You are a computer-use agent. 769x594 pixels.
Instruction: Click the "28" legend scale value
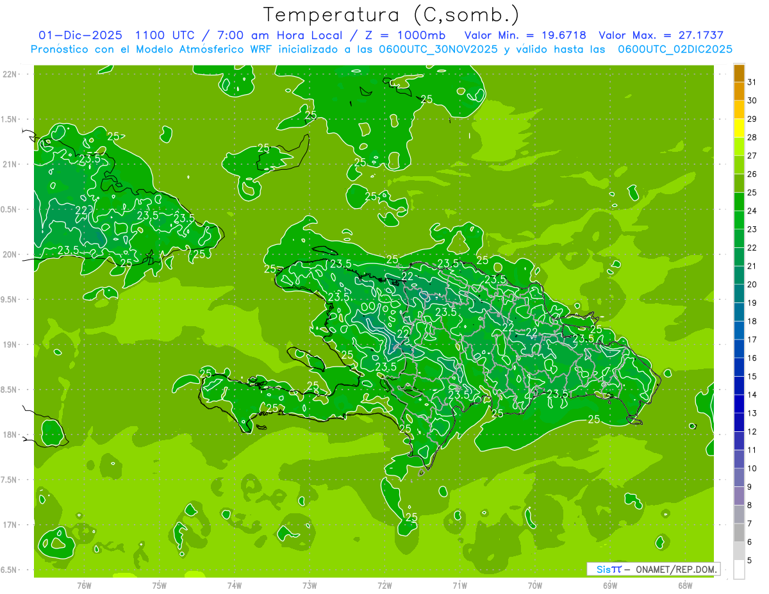(752, 137)
